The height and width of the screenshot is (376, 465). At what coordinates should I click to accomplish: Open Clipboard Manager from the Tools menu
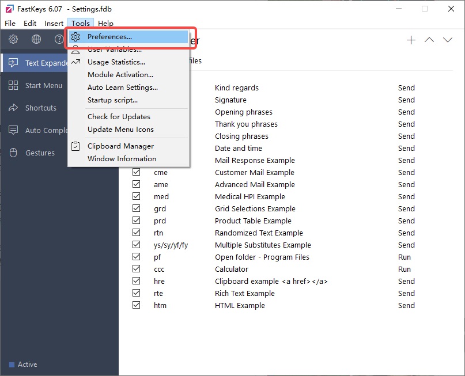128,146
